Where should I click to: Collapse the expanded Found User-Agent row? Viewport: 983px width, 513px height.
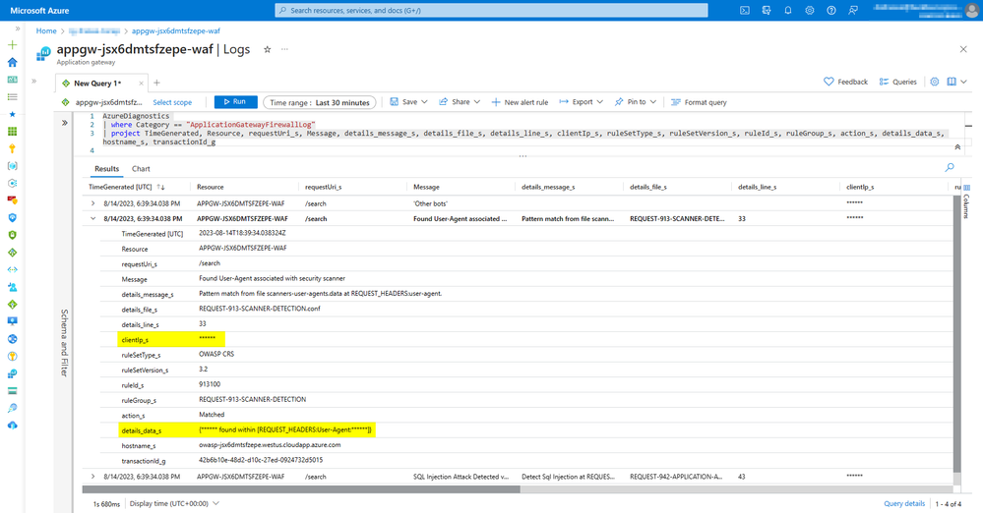92,218
